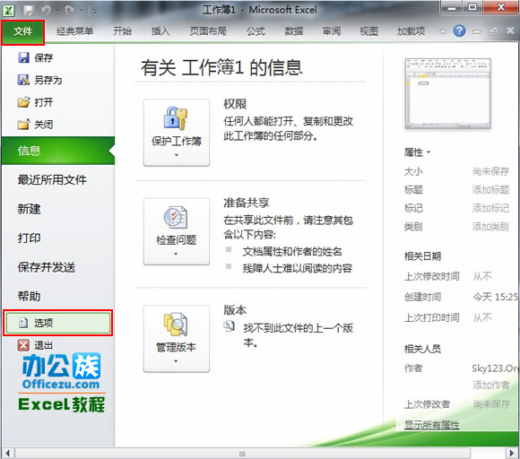Viewport: 520px width, 459px height.
Task: Click 添加标题 to add a title
Action: (490, 190)
